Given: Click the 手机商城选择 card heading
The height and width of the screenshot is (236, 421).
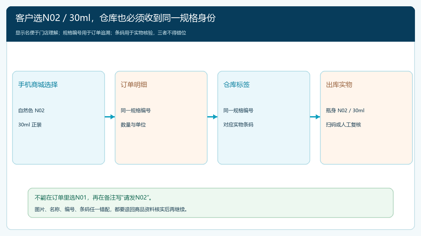Looking at the screenshot, I should tap(38, 85).
